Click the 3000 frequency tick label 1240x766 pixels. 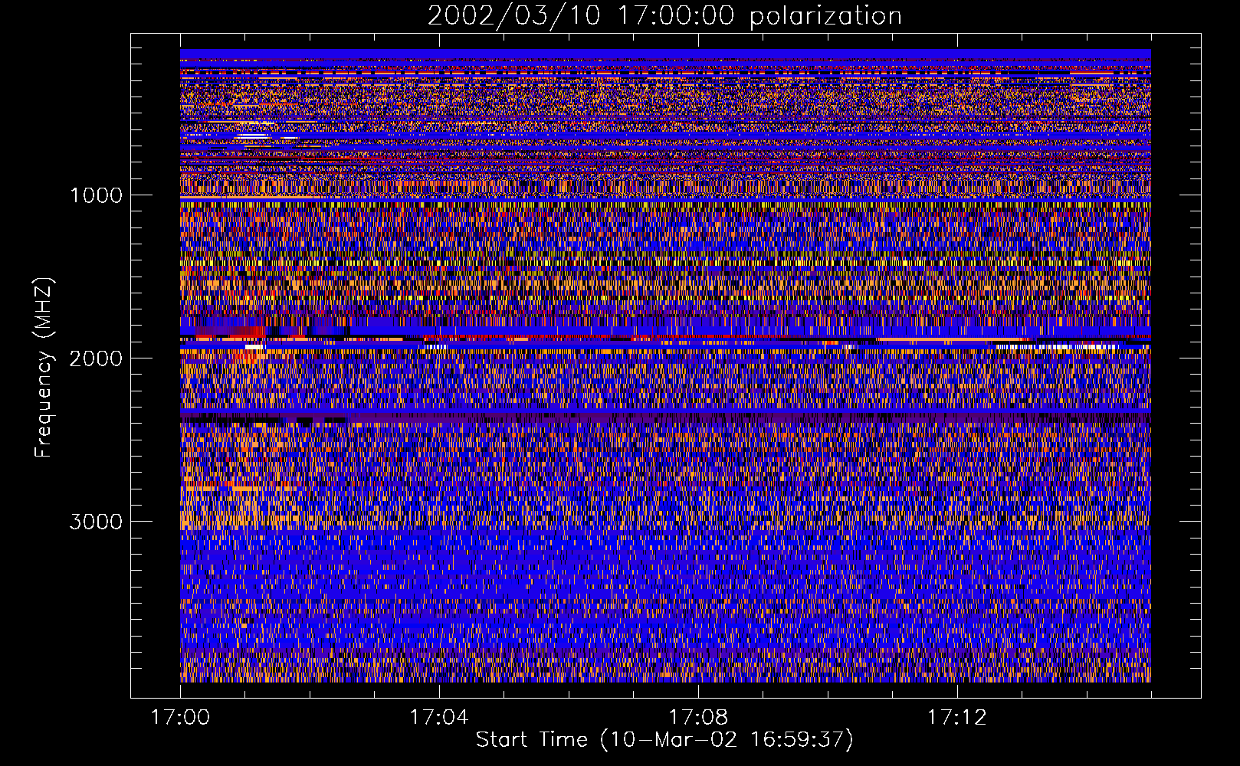97,522
